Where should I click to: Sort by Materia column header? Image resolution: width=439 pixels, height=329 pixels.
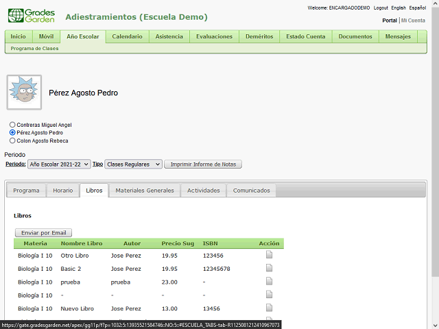(x=35, y=243)
